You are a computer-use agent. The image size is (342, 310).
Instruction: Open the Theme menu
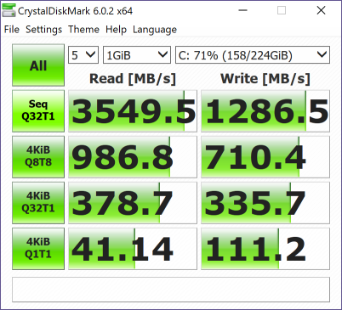(x=83, y=30)
